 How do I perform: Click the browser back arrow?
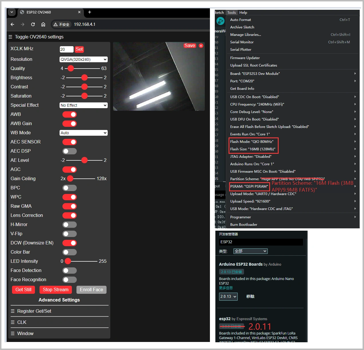click(x=12, y=24)
